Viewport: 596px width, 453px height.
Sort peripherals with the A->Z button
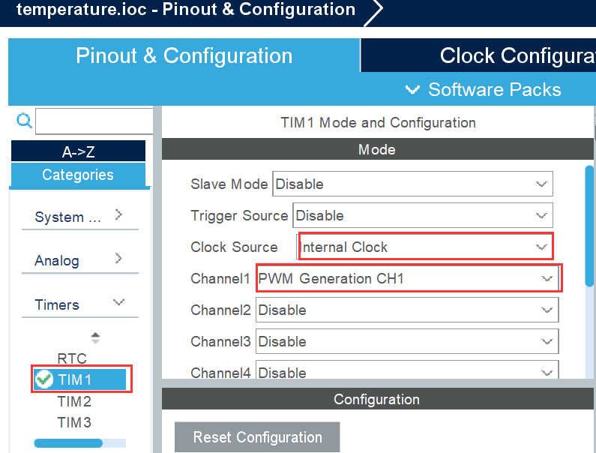pyautogui.click(x=78, y=151)
